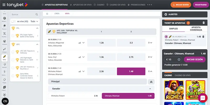Open Casino nav tab
Viewport: 210px width, 105px height.
tap(99, 5)
